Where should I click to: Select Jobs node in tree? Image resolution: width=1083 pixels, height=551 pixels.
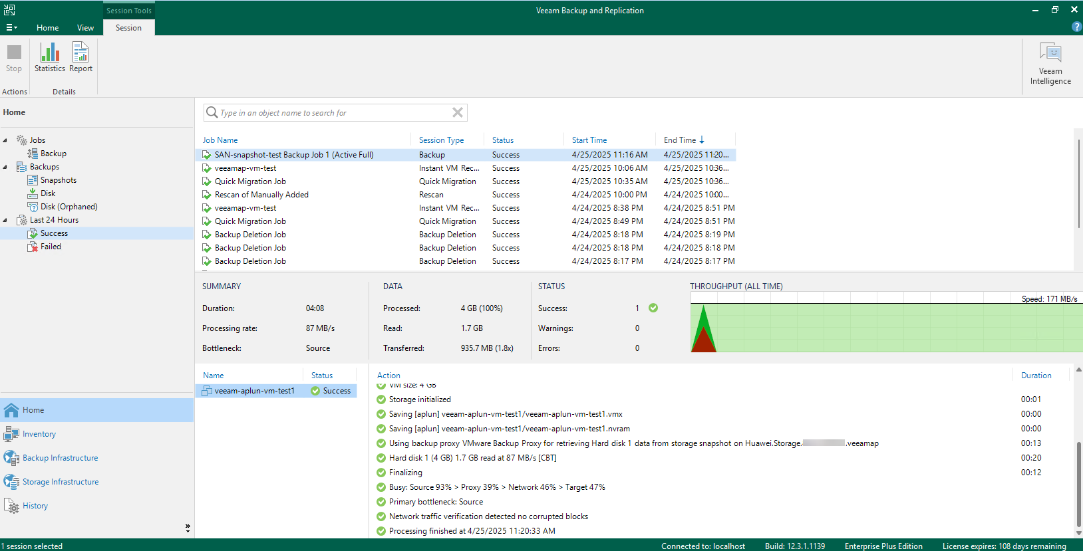(37, 140)
